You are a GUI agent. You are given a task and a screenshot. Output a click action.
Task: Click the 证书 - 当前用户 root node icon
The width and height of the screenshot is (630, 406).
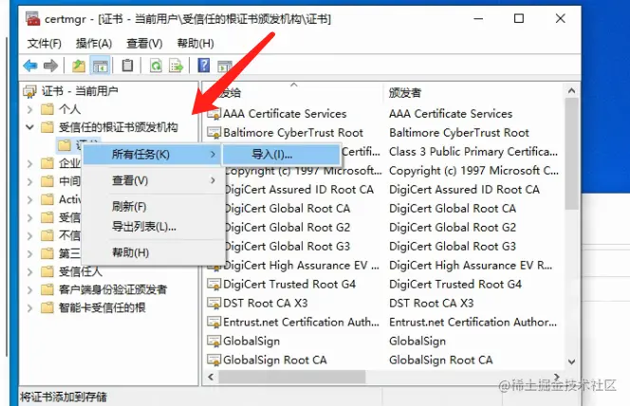tap(30, 92)
